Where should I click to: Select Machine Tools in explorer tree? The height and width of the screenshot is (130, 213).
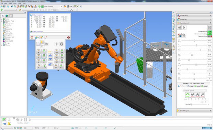pos(10,21)
